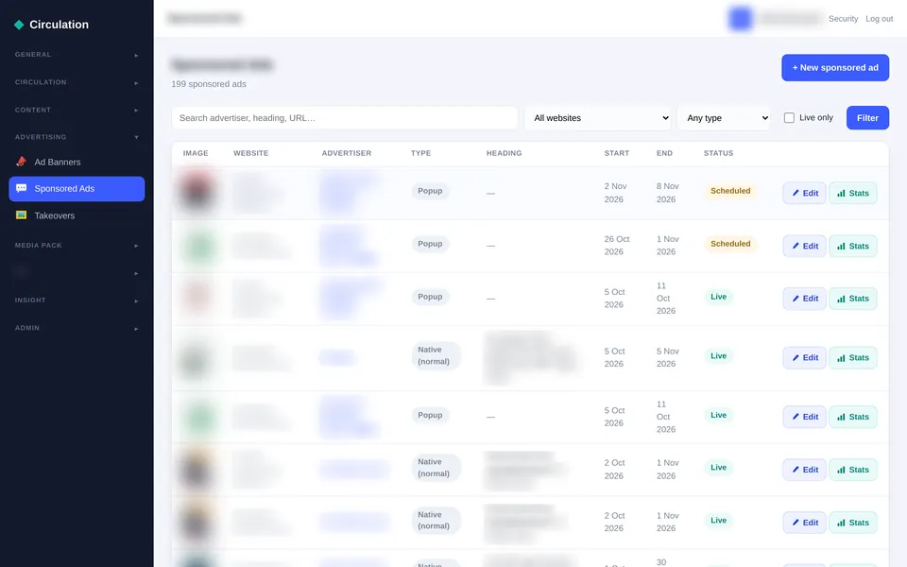This screenshot has height=567, width=907.
Task: Click the Takeovers picture icon
Action: [x=22, y=215]
